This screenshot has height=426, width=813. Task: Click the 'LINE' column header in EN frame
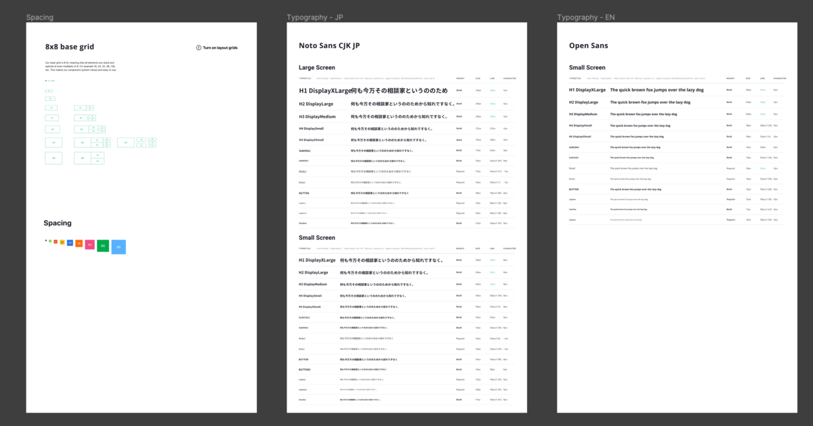pos(762,79)
